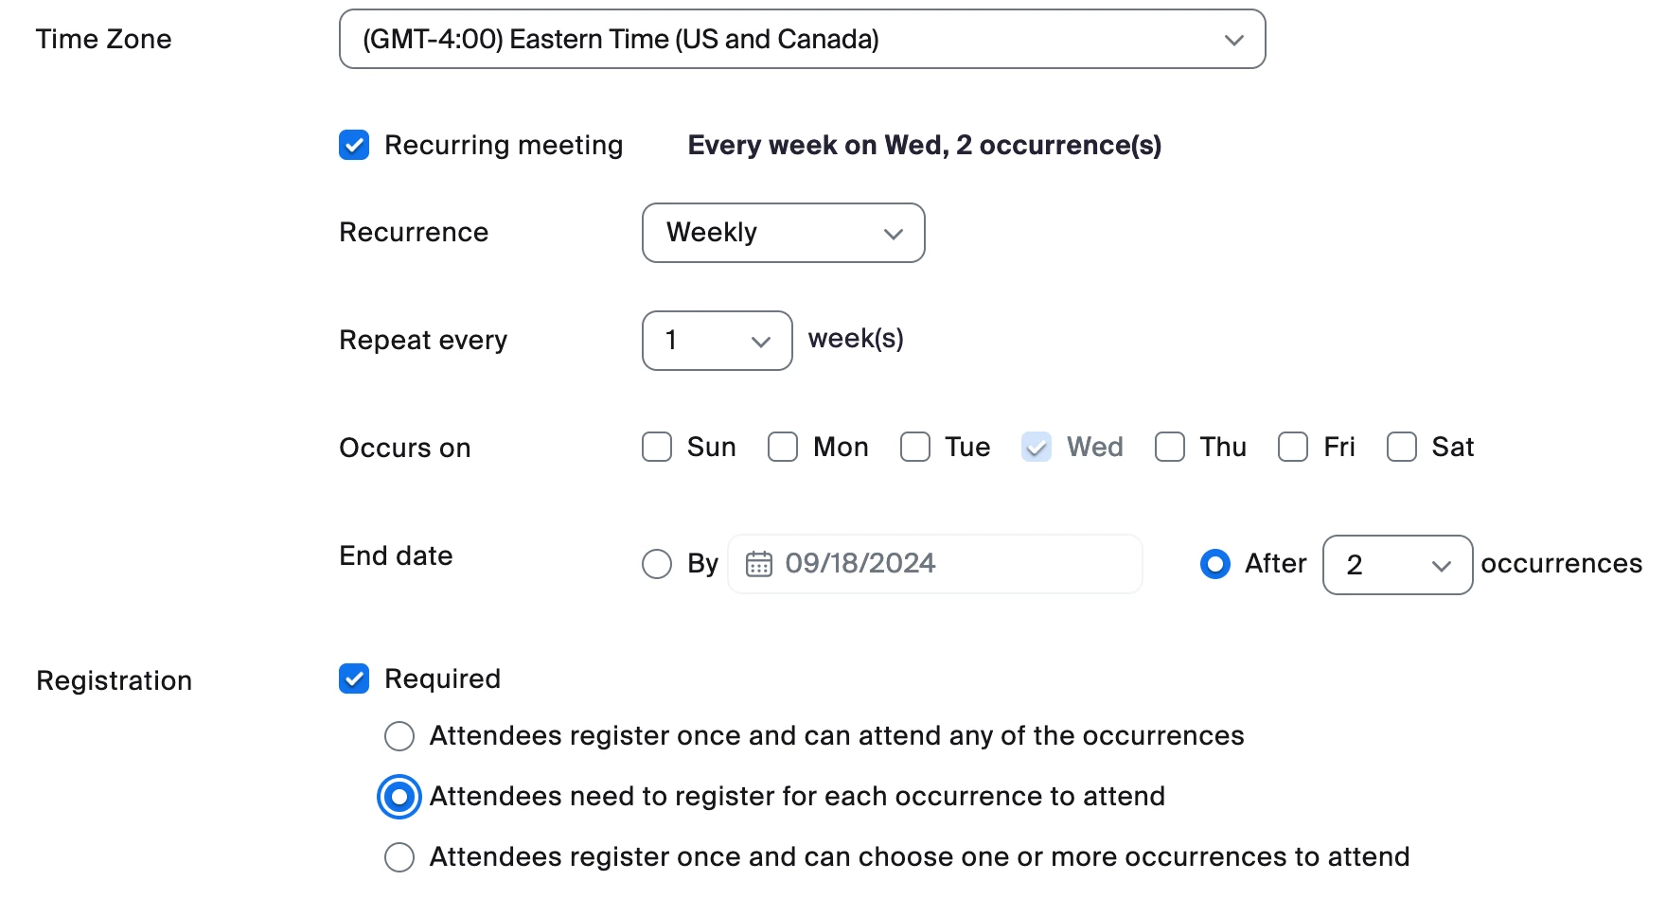Check the Sat day checkbox
This screenshot has height=916, width=1666.
[1402, 447]
